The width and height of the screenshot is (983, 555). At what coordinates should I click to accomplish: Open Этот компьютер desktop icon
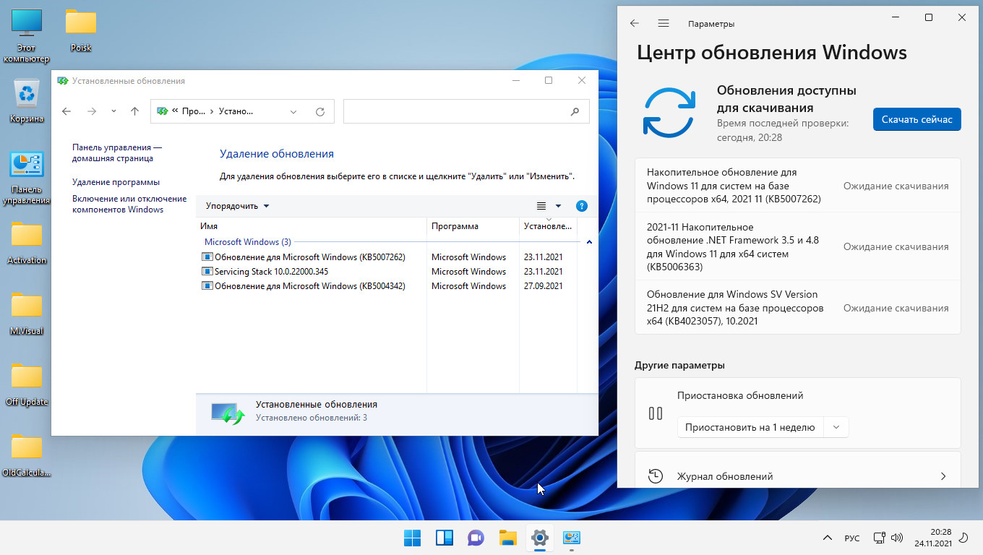[26, 35]
